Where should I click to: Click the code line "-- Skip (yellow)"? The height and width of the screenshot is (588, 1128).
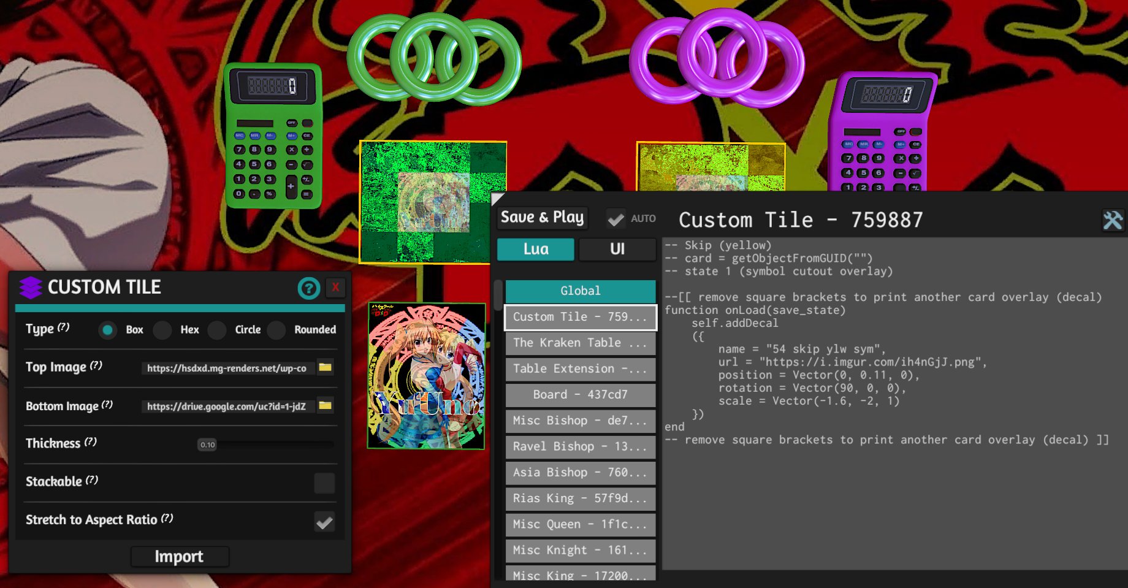pyautogui.click(x=718, y=245)
